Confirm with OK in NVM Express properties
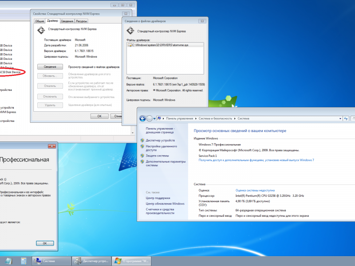Image resolution: width=355 pixels, height=266 pixels. pyautogui.click(x=99, y=116)
